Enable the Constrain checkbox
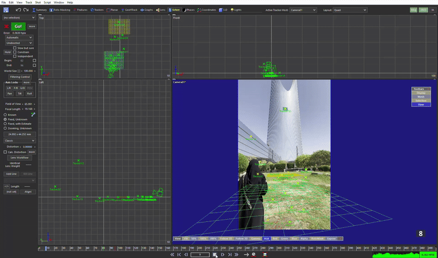This screenshot has width=438, height=258. click(x=15, y=52)
